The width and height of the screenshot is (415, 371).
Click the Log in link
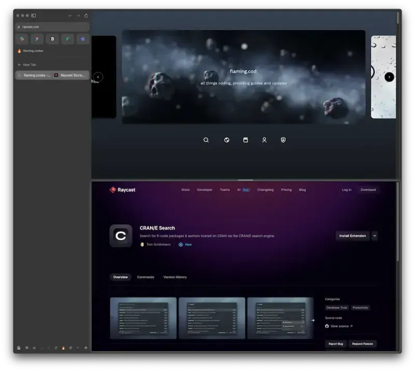pos(347,190)
